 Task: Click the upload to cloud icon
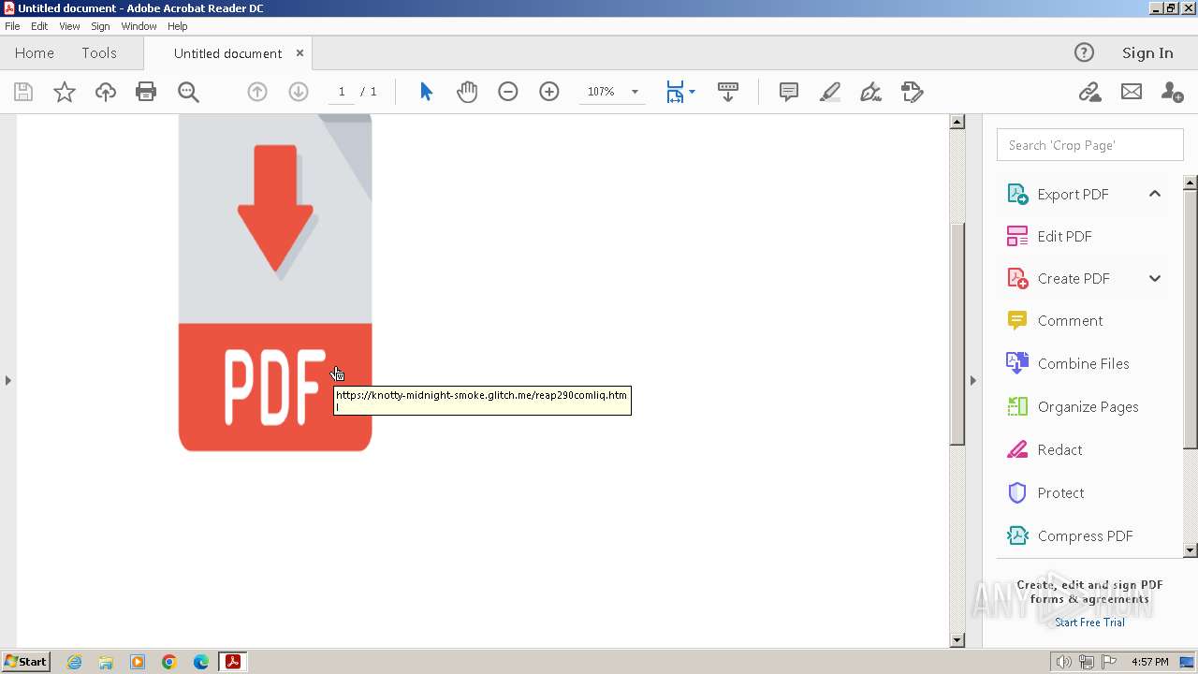click(x=105, y=92)
